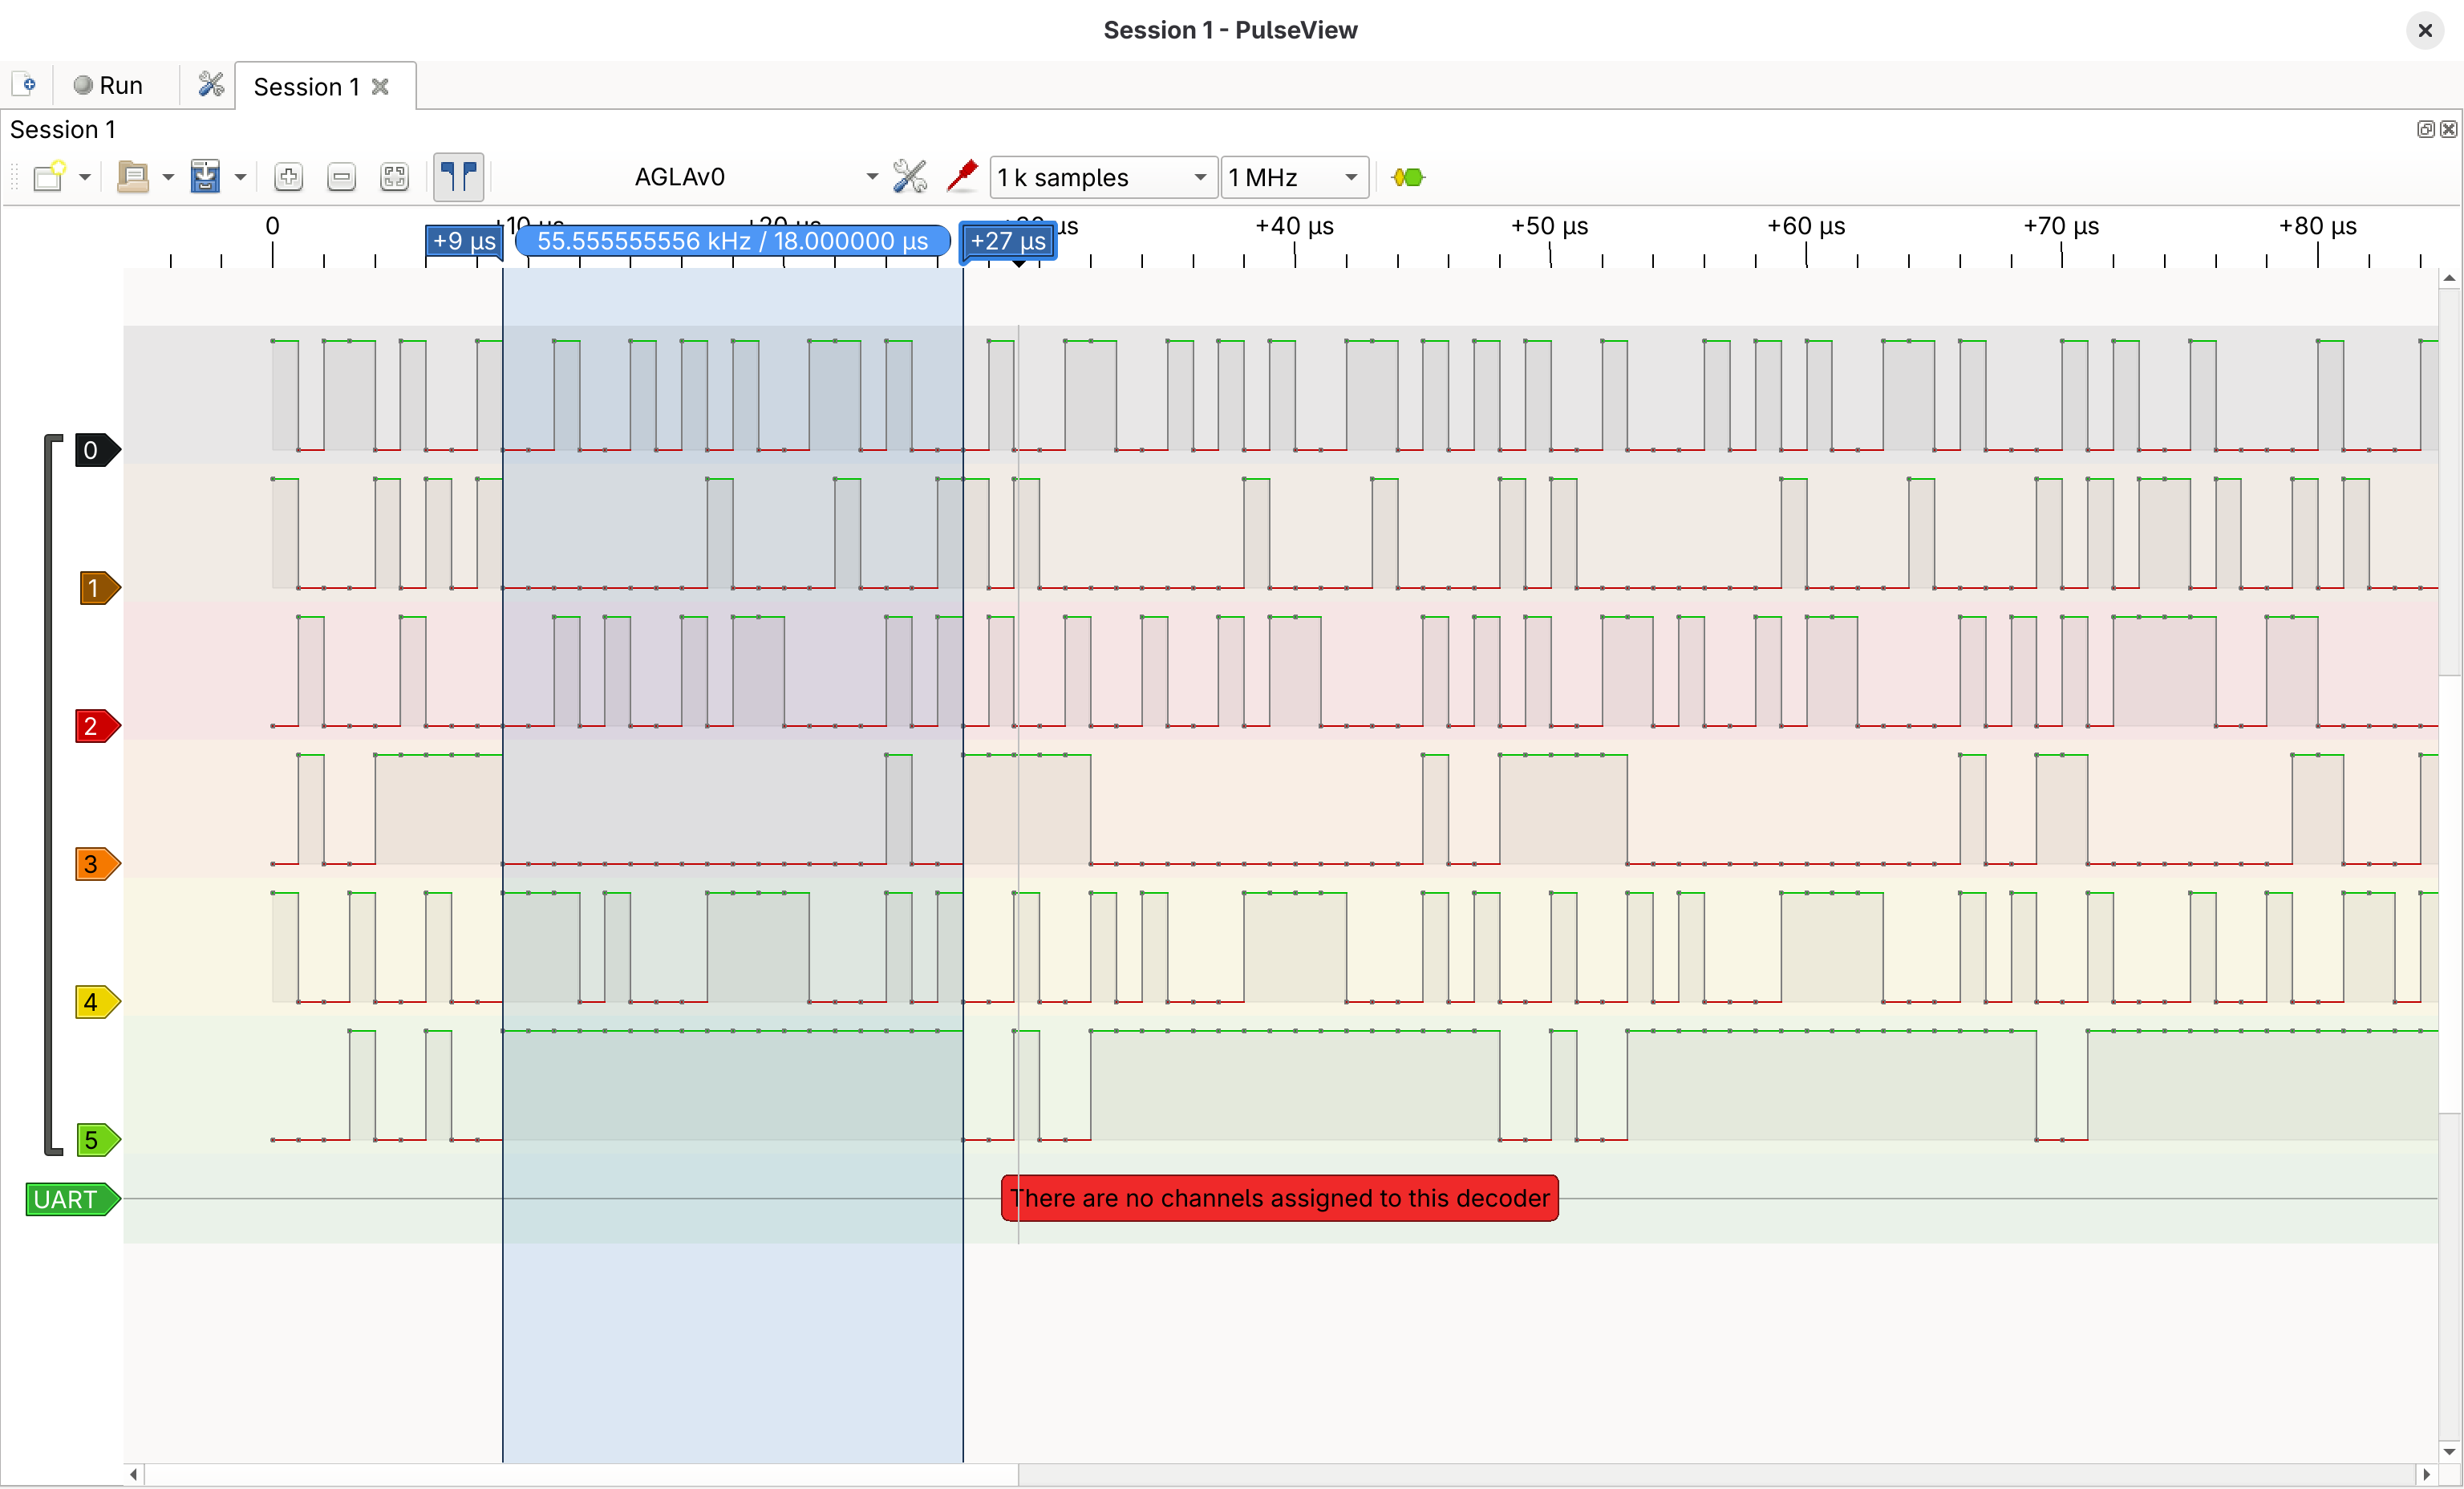
Task: Click the zoom out icon
Action: [x=341, y=177]
